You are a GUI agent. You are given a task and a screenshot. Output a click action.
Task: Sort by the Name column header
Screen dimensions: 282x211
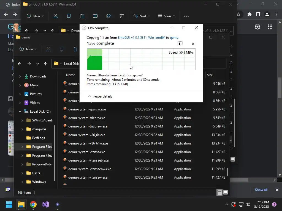[70, 75]
